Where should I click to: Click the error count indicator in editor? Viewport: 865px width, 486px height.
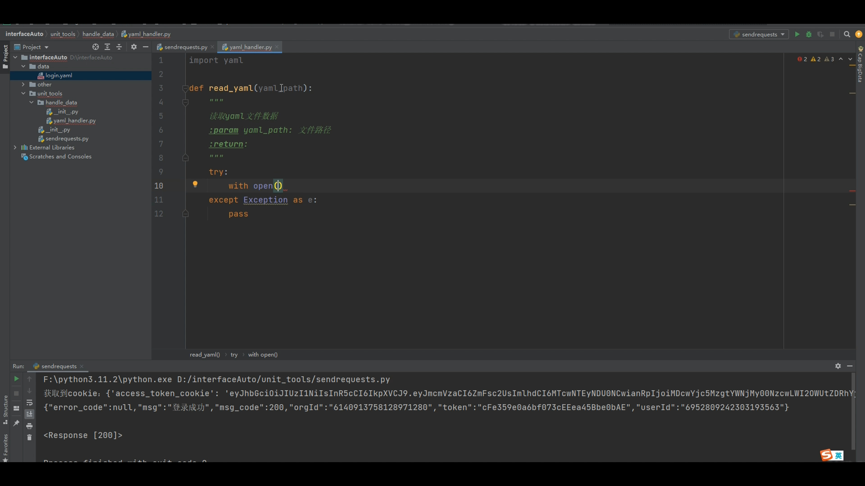pyautogui.click(x=802, y=59)
